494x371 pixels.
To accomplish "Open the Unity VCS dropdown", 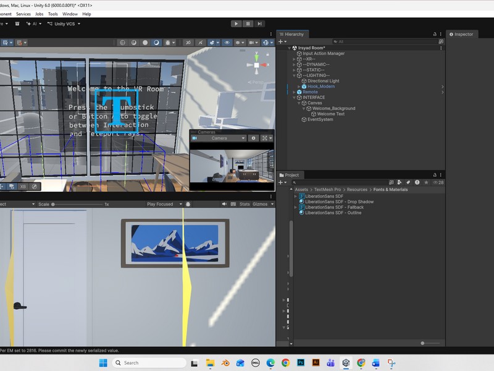I will point(64,23).
